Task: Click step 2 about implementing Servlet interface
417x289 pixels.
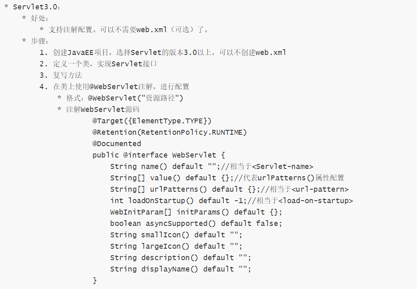Action: (98, 64)
